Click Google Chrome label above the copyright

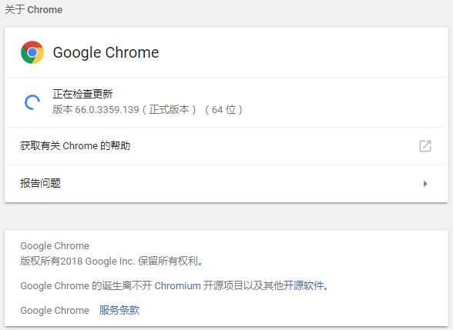point(55,246)
